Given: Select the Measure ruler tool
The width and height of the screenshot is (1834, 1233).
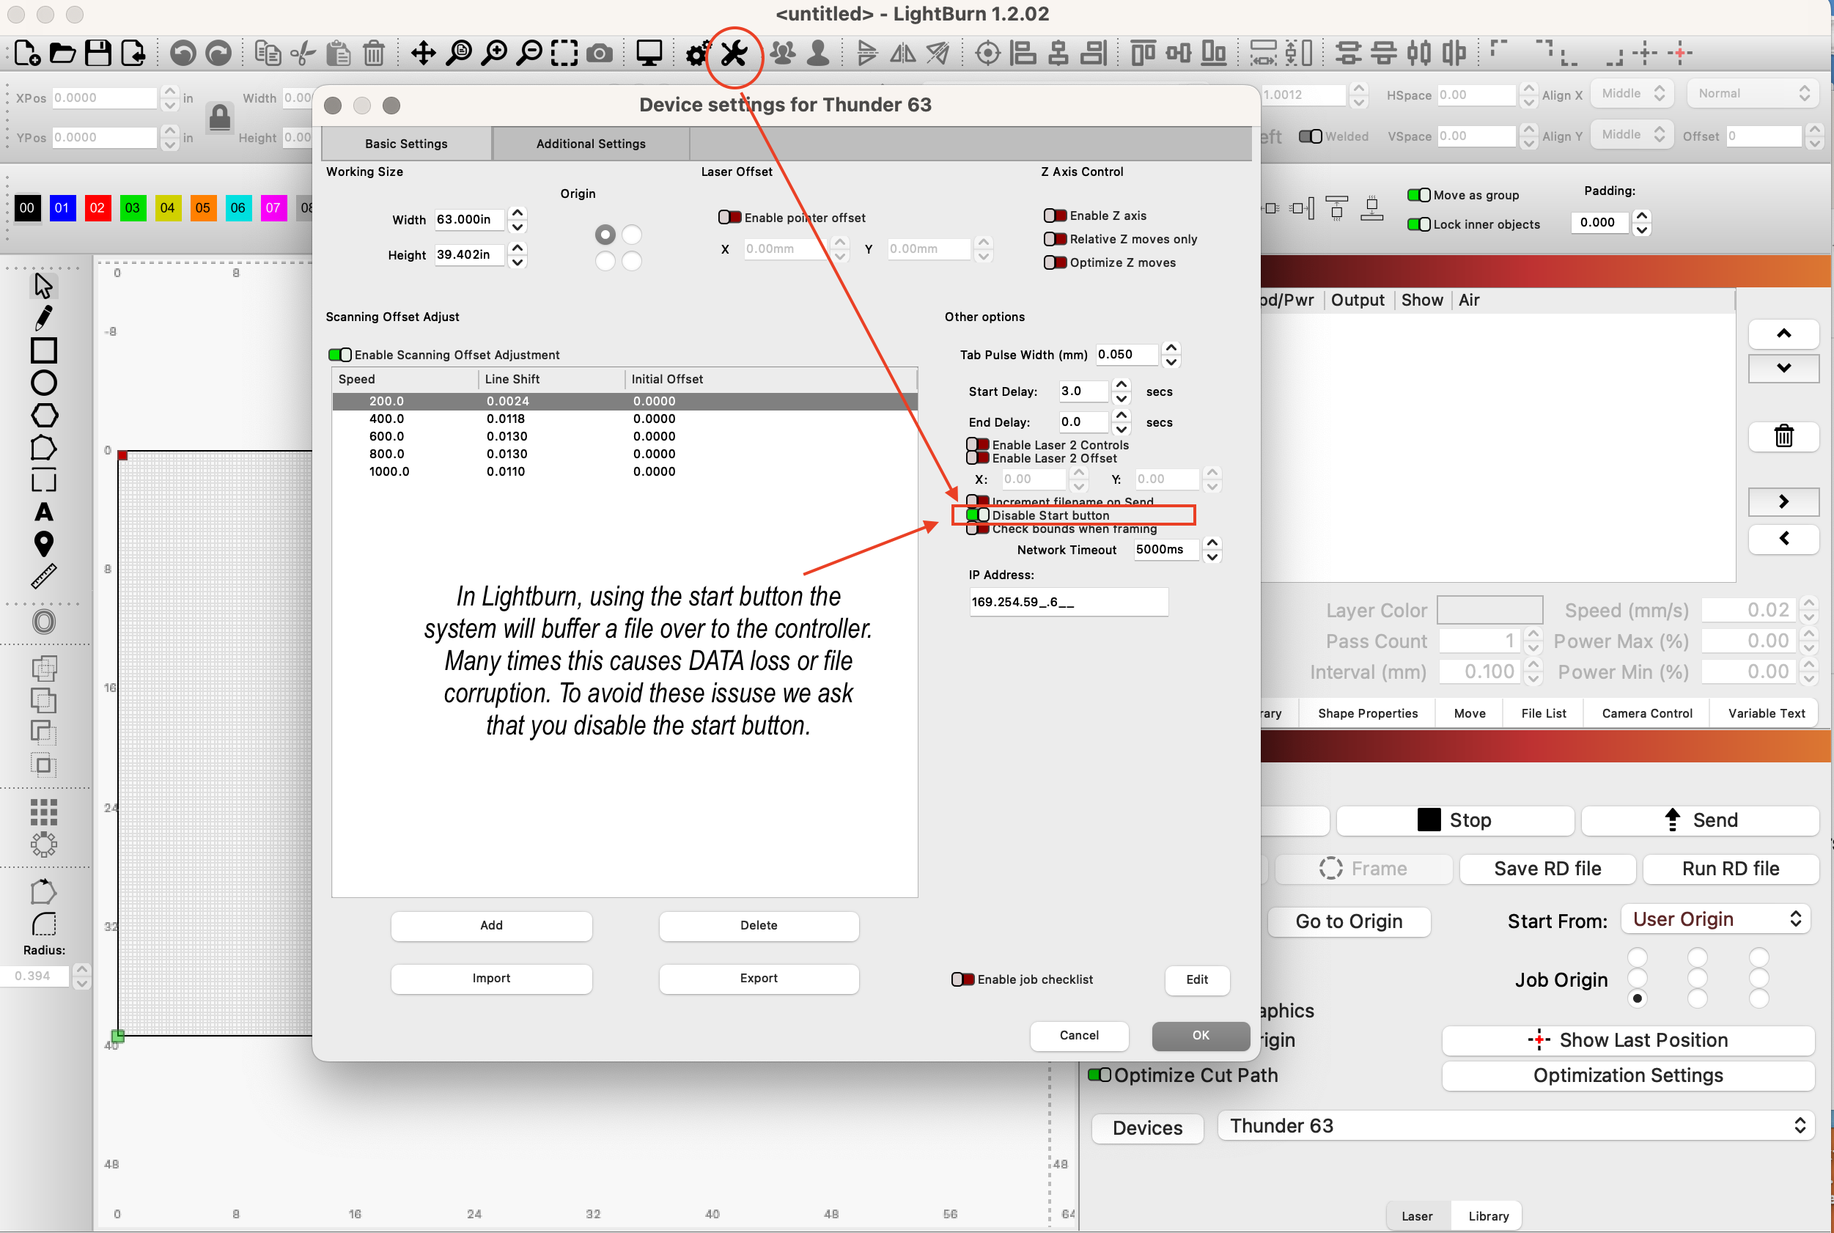Looking at the screenshot, I should [x=43, y=576].
